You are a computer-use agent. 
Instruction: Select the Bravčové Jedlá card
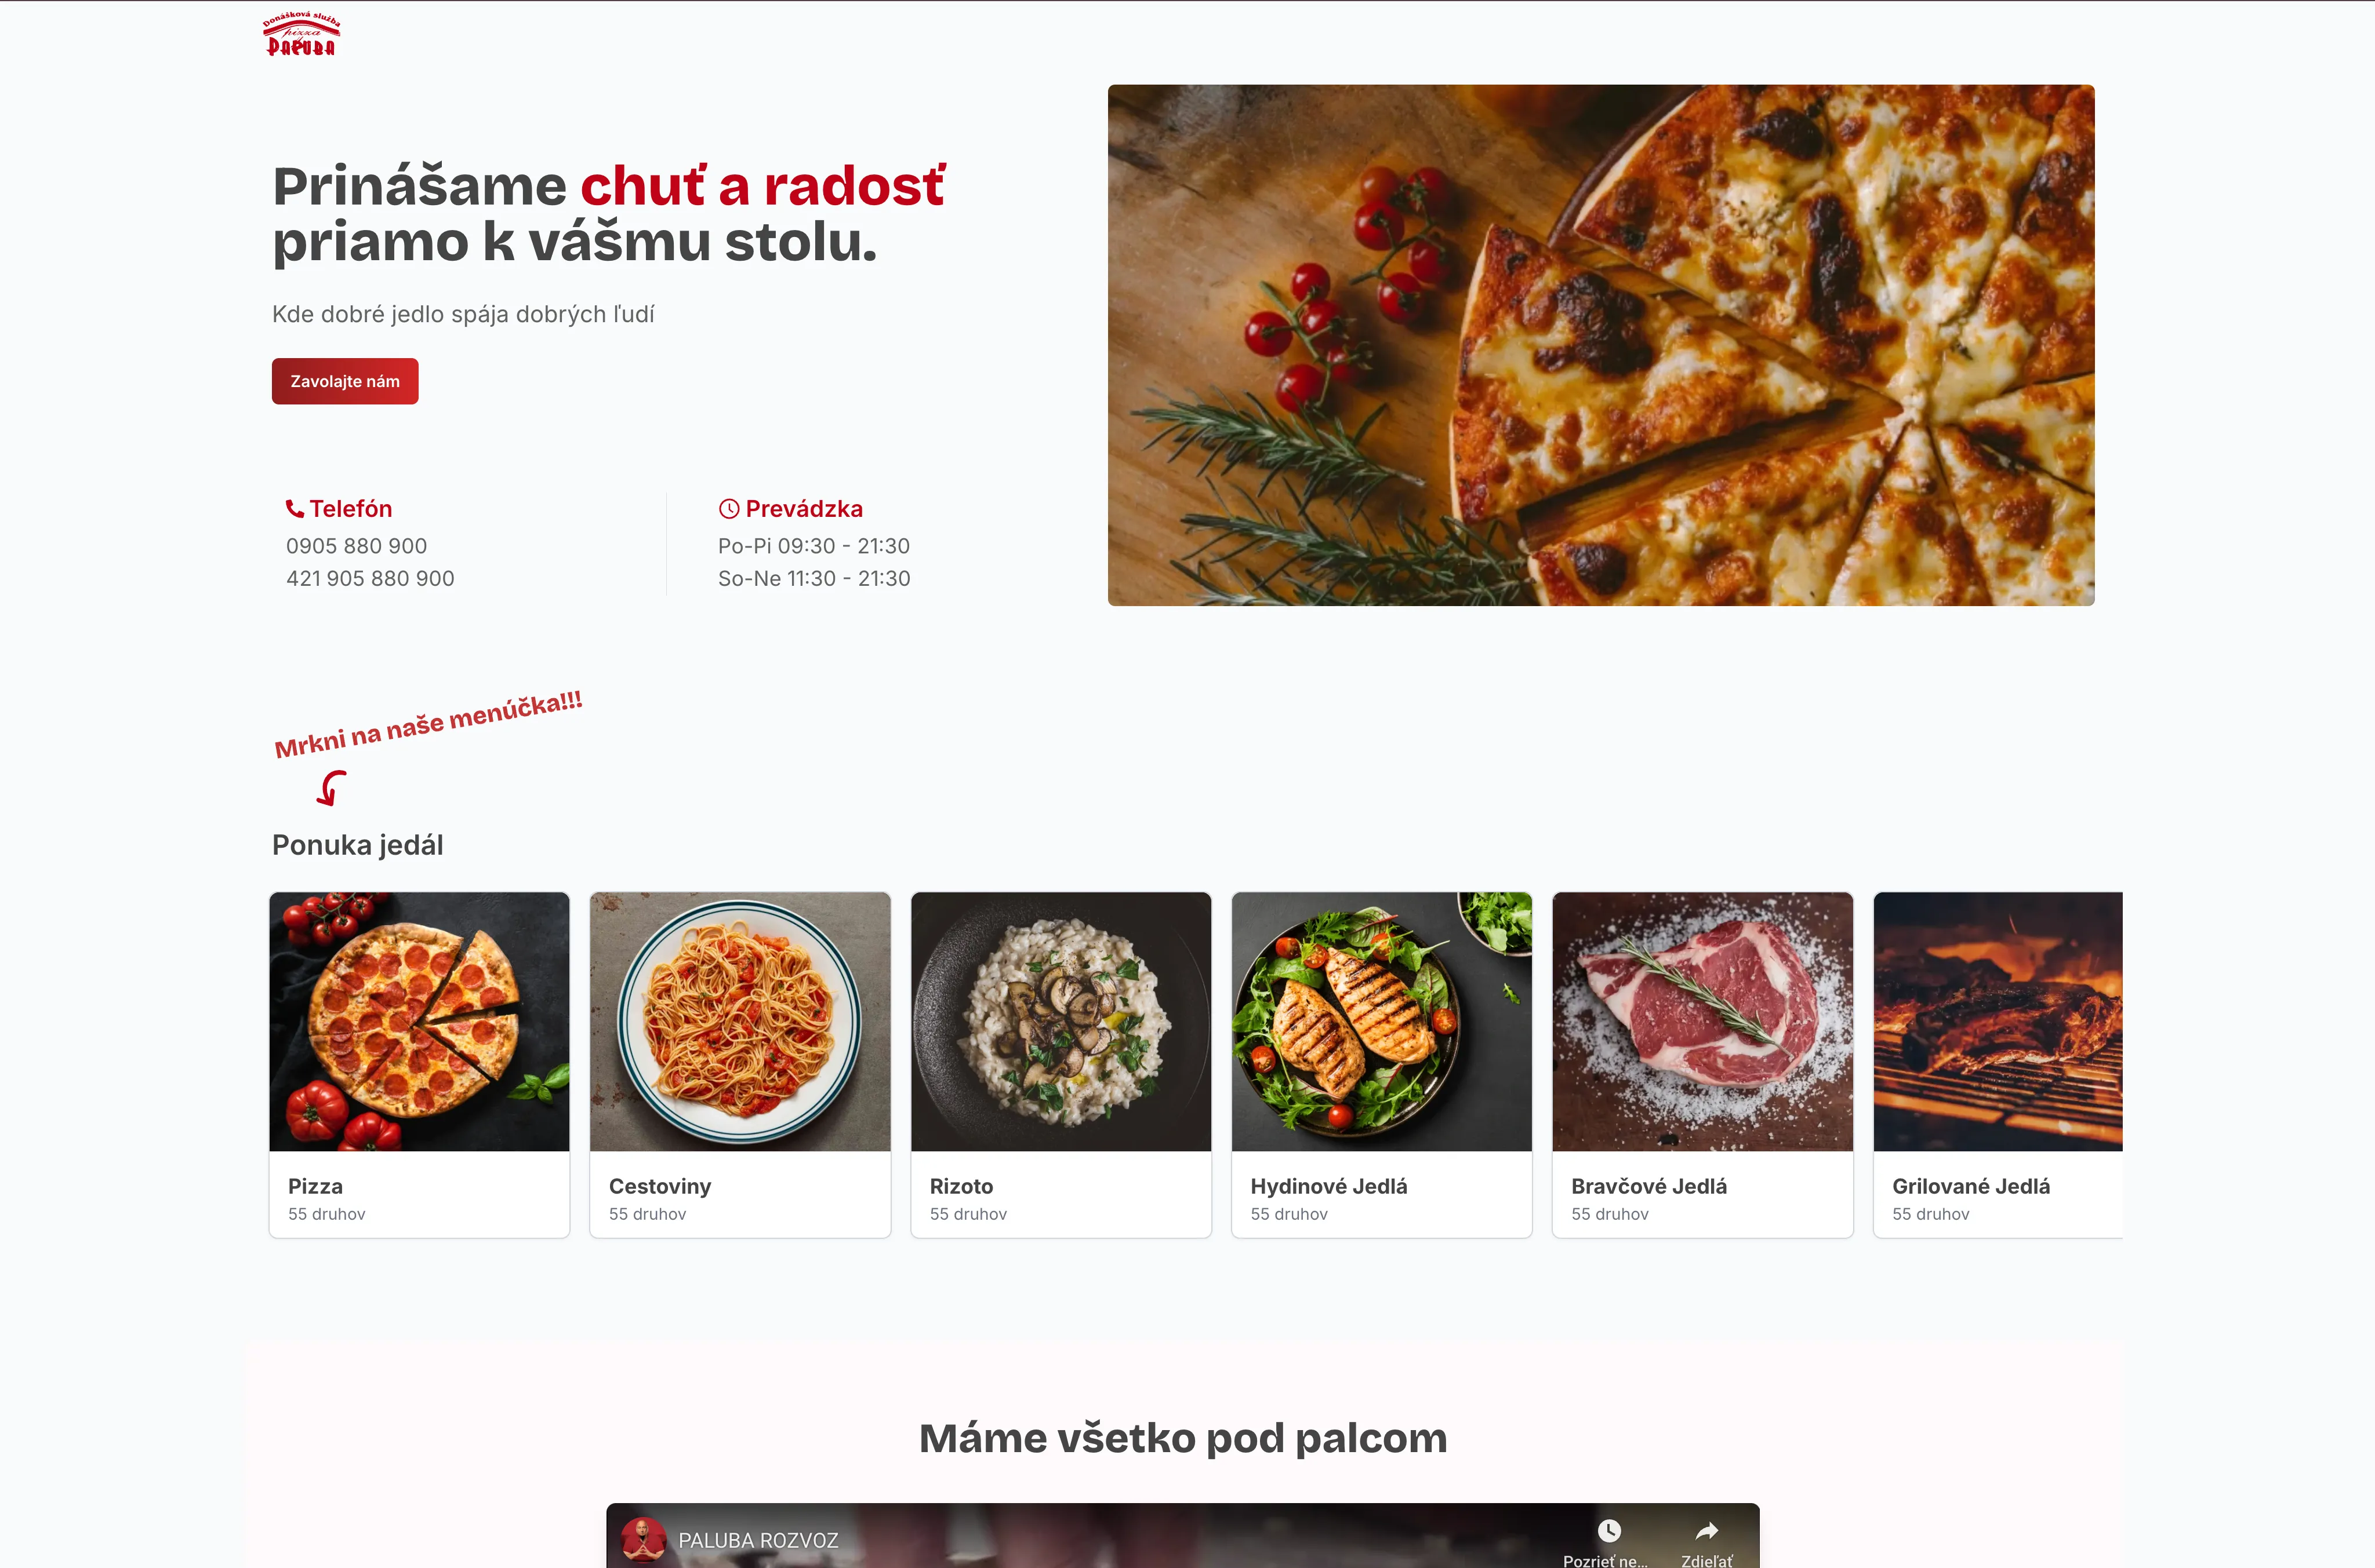[1703, 1064]
